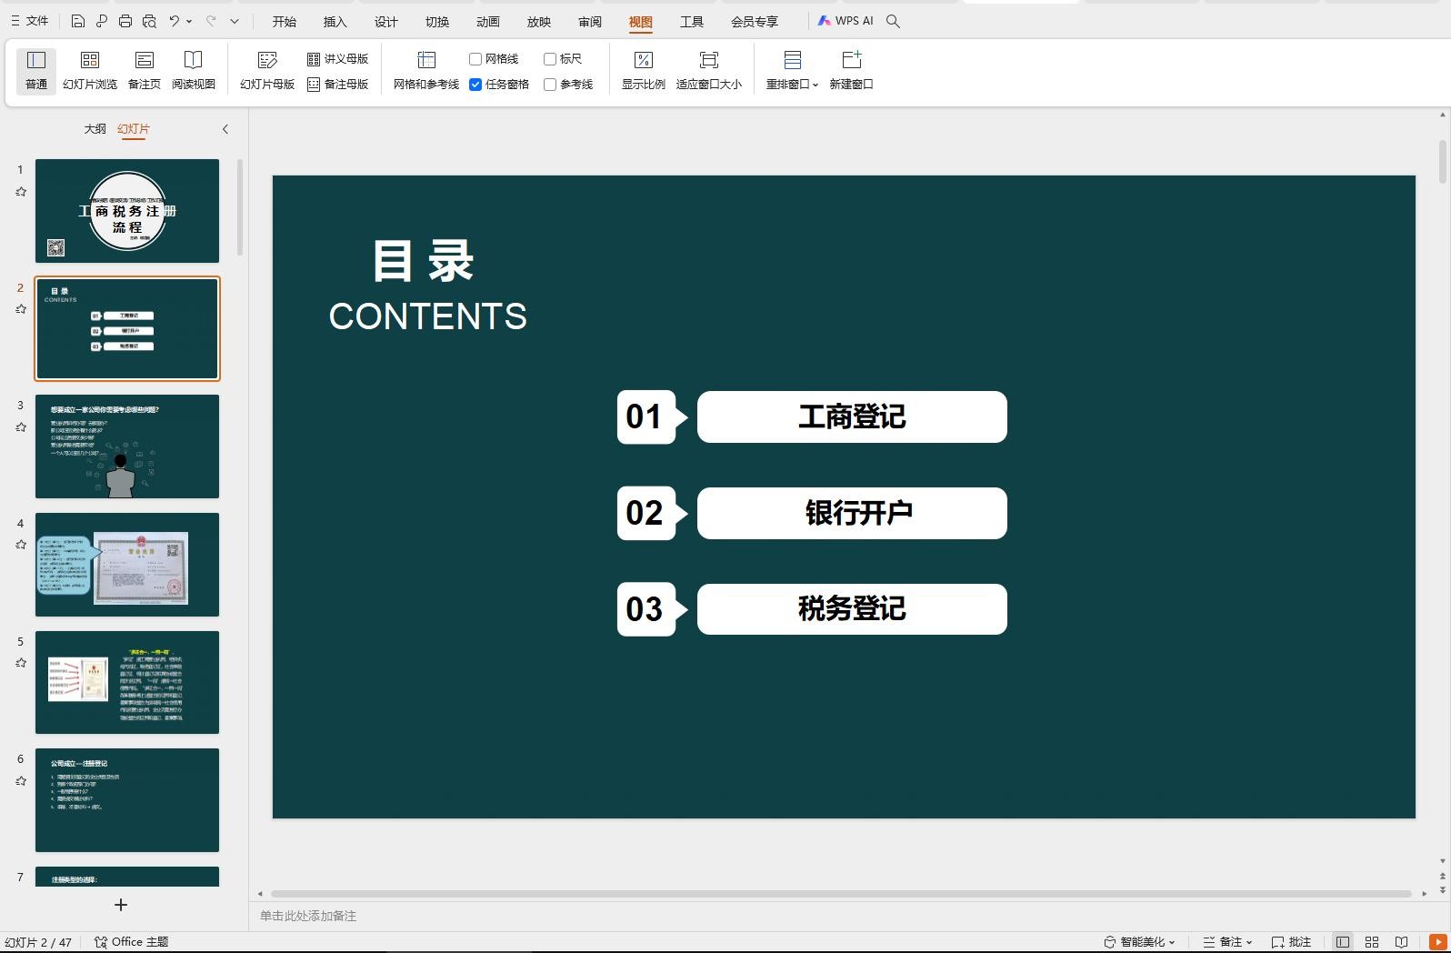This screenshot has height=953, width=1451.
Task: Click the WPS AI button
Action: pyautogui.click(x=845, y=21)
